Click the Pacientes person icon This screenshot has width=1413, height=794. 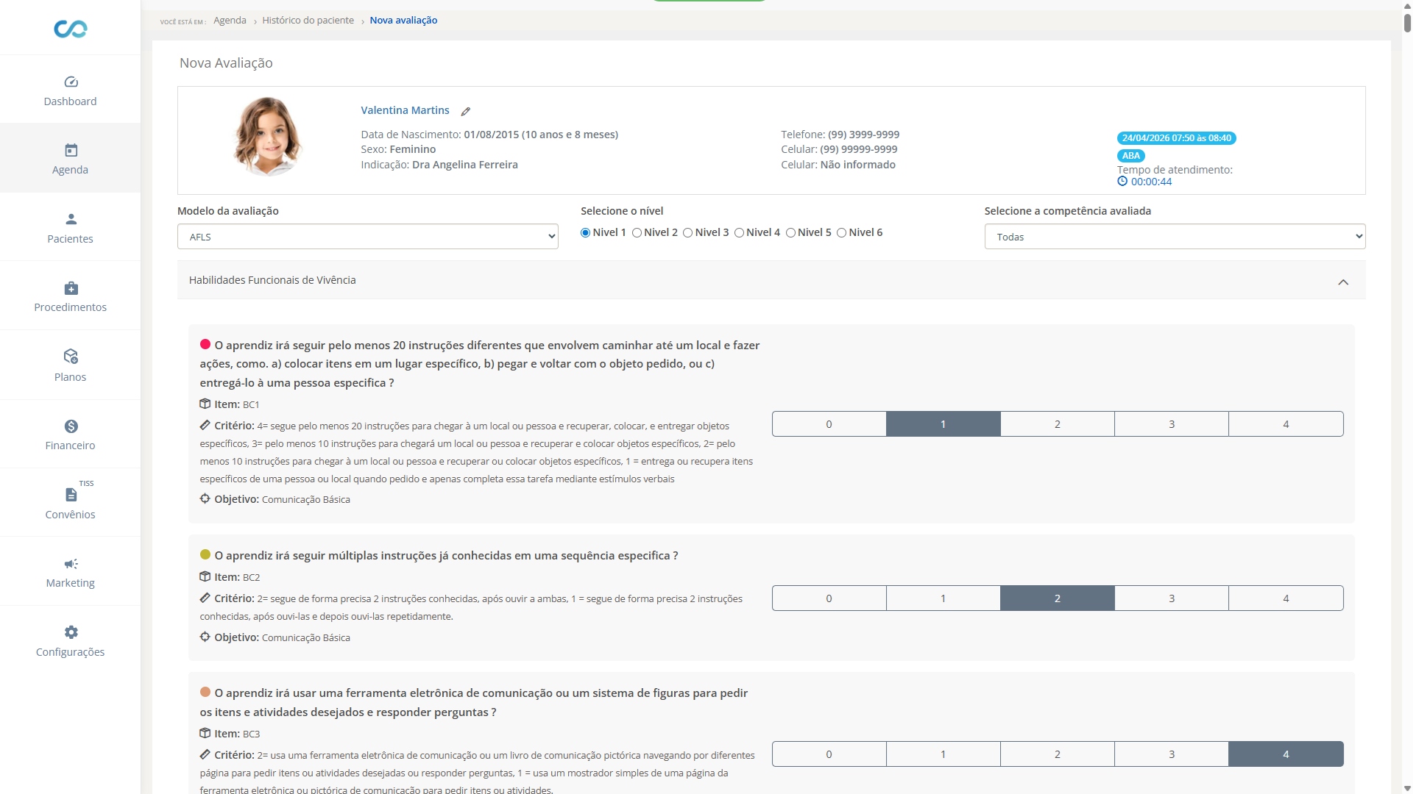pyautogui.click(x=71, y=219)
